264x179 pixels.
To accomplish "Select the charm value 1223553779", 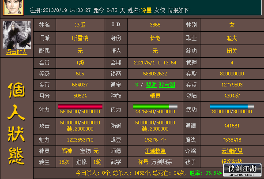I will [x=80, y=140].
